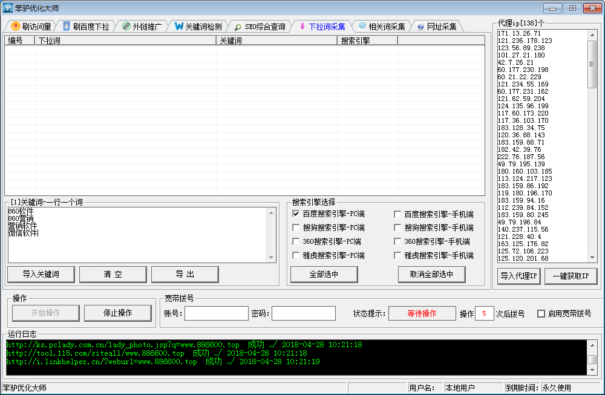
Task: Open the 外链推广 tab
Action: click(142, 26)
